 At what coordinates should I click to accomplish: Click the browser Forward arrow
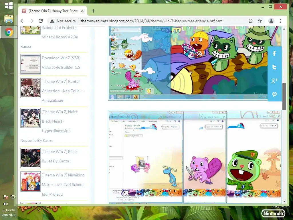point(31,21)
